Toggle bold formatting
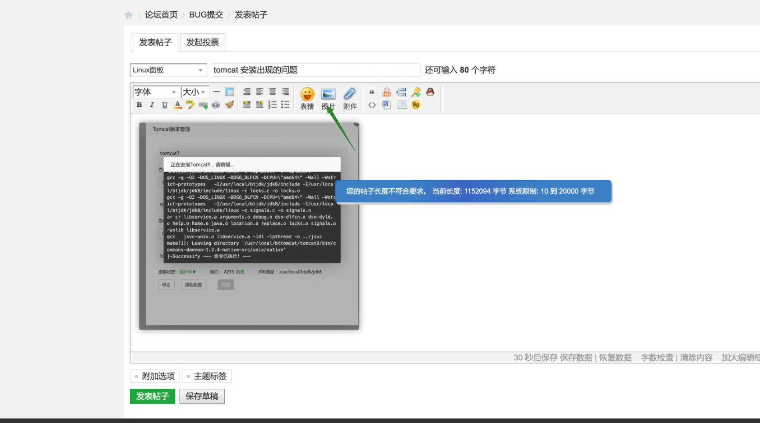Image resolution: width=760 pixels, height=423 pixels. pos(139,105)
